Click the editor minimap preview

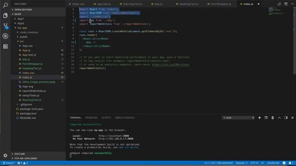276,11
